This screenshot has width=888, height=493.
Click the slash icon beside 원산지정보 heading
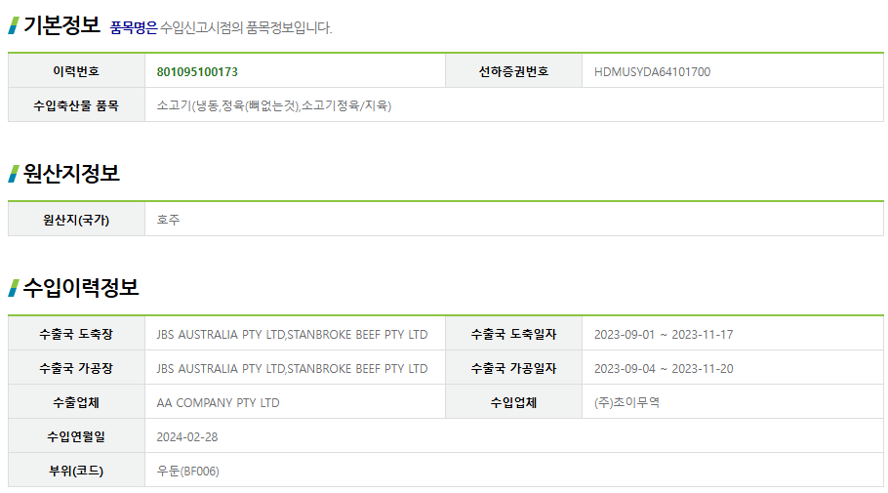coord(14,174)
